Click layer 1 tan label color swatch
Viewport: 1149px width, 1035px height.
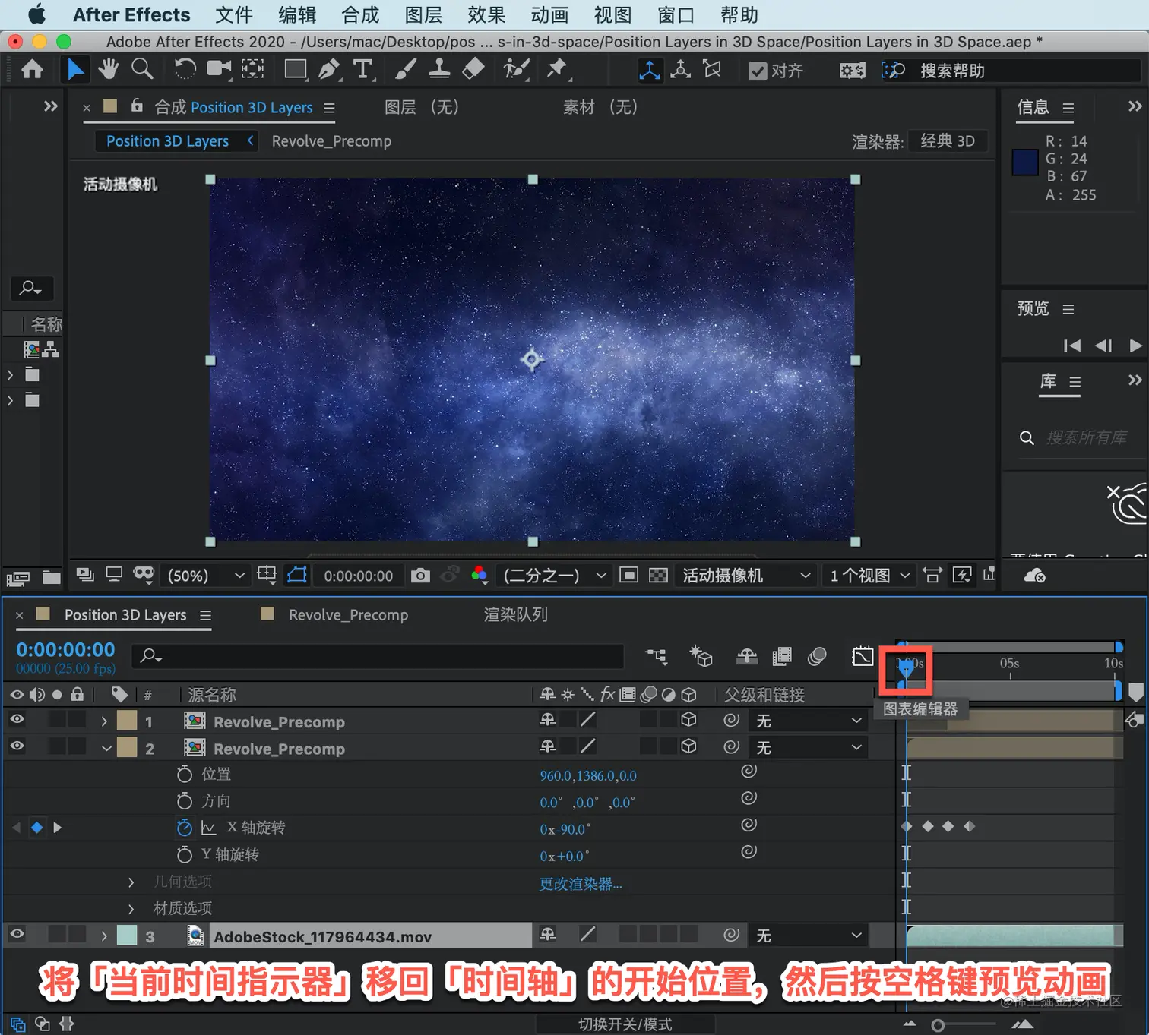tap(127, 721)
